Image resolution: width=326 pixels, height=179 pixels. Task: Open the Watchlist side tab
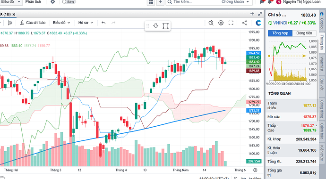pyautogui.click(x=322, y=64)
